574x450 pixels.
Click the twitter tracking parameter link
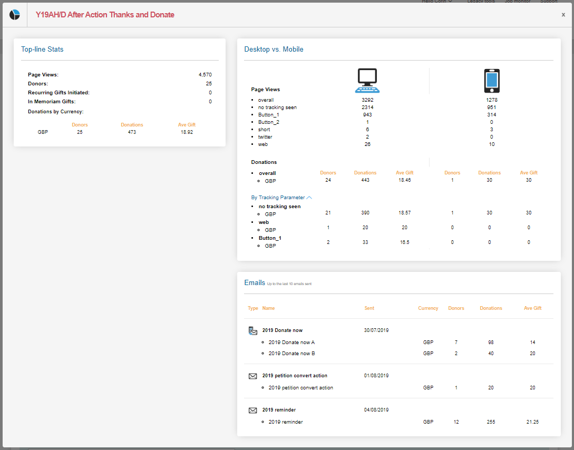(x=265, y=136)
